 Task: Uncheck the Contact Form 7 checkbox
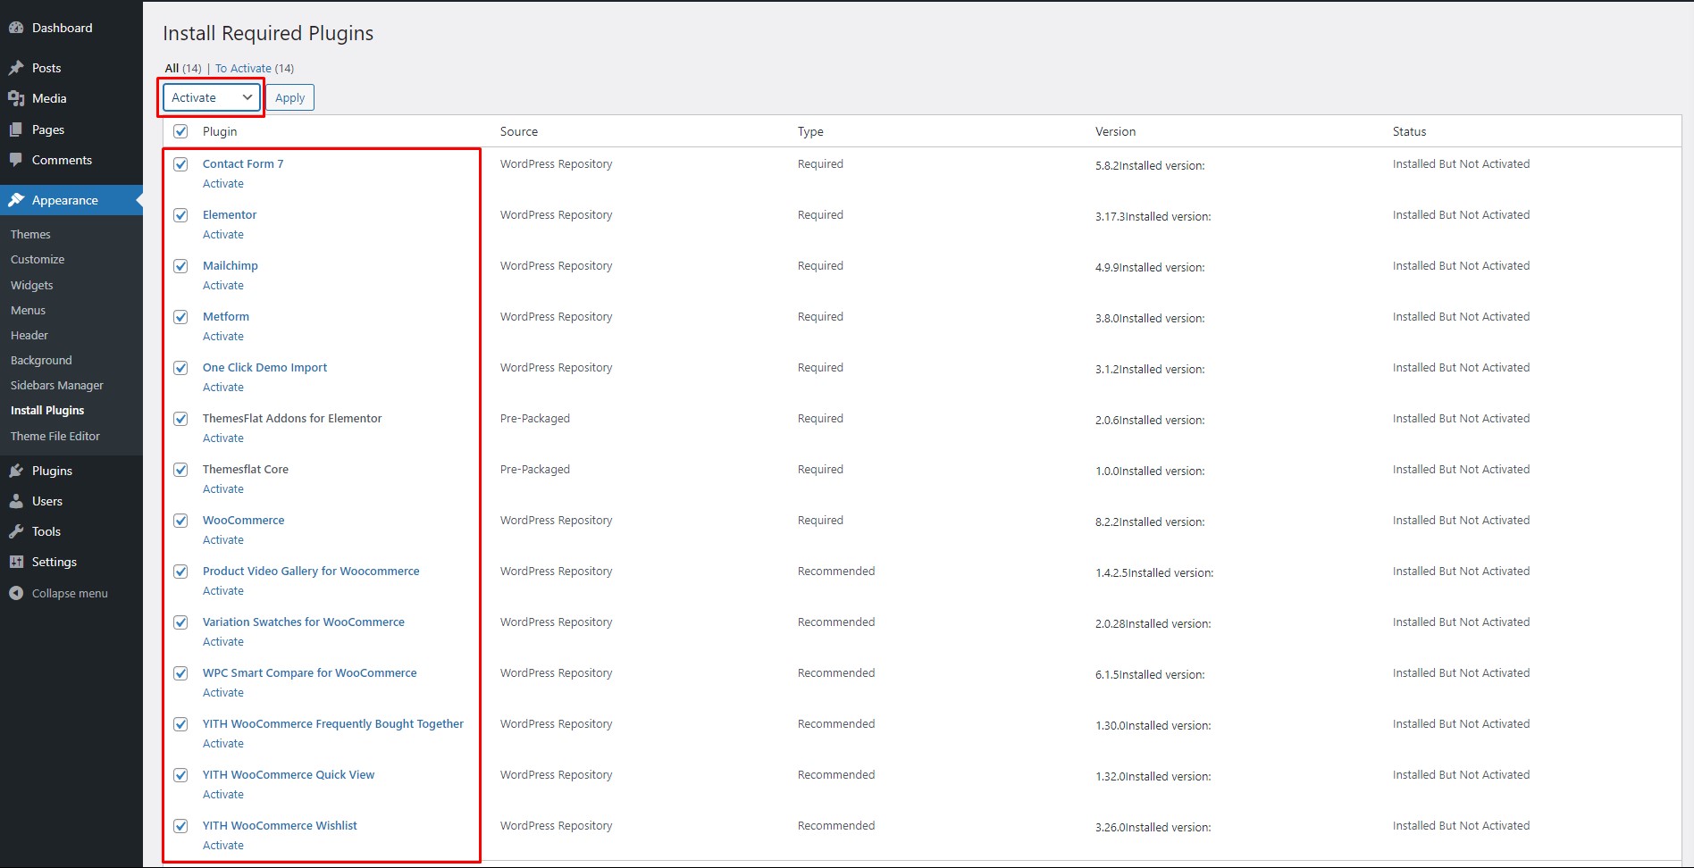[180, 164]
